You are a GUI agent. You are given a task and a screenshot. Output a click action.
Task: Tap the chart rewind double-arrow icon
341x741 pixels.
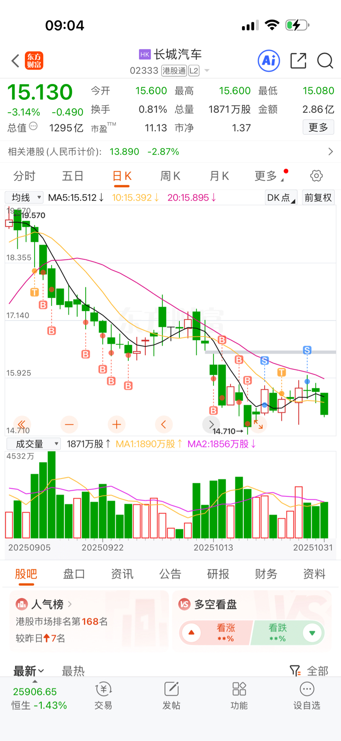point(21,424)
